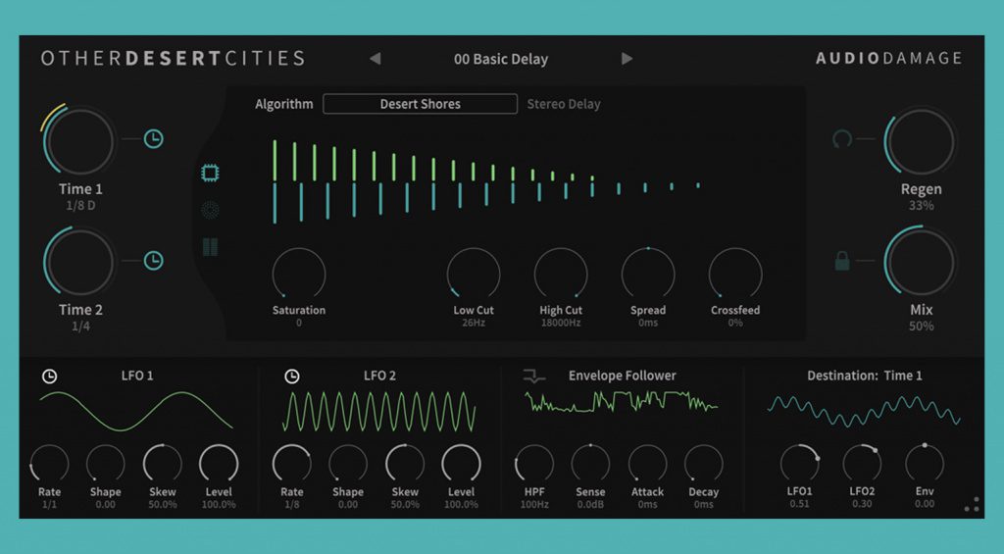
Task: Click the Destination Env amount knob
Action: (925, 463)
